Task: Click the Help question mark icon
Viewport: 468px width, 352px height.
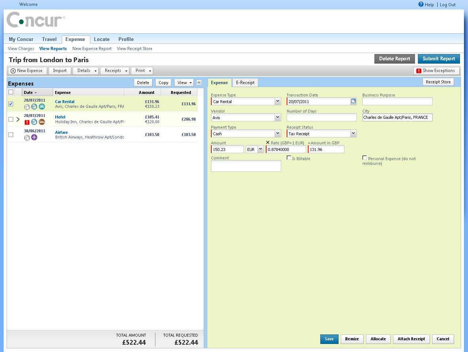Action: pyautogui.click(x=421, y=4)
